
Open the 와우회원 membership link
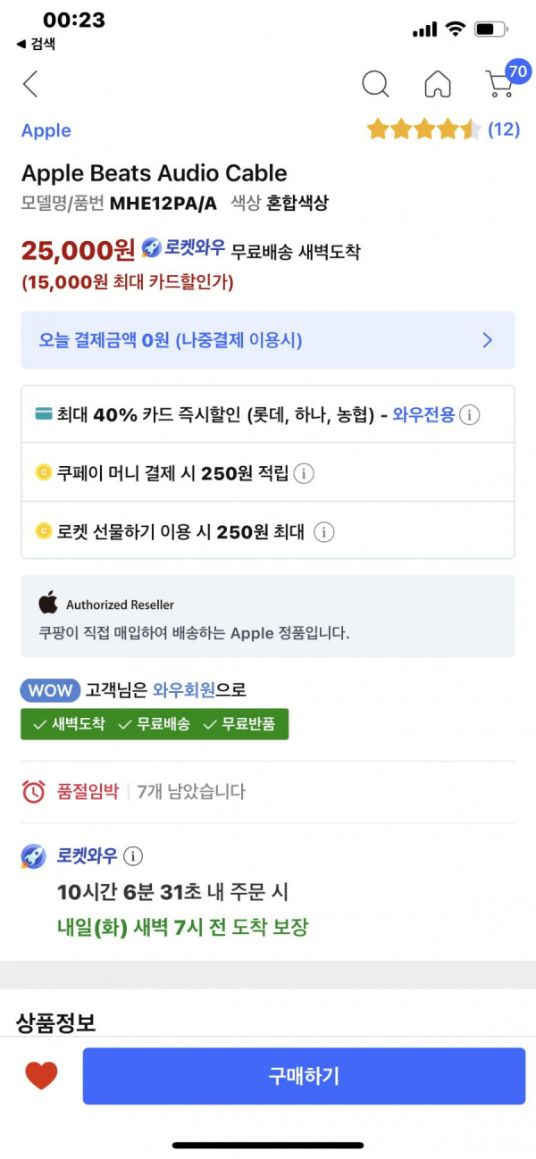coord(184,689)
